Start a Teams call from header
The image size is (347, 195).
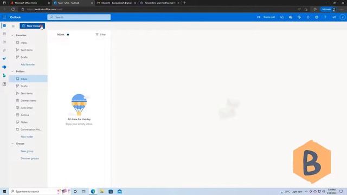coord(266,17)
